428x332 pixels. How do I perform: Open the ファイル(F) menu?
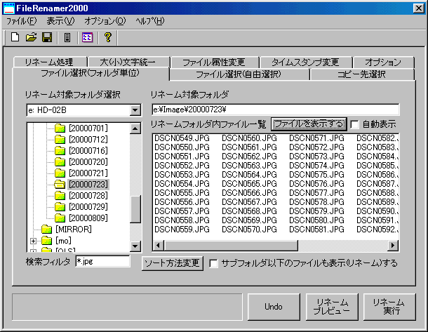(x=21, y=21)
